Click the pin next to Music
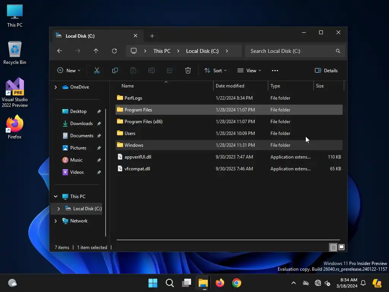The width and height of the screenshot is (389, 292). pos(99,160)
